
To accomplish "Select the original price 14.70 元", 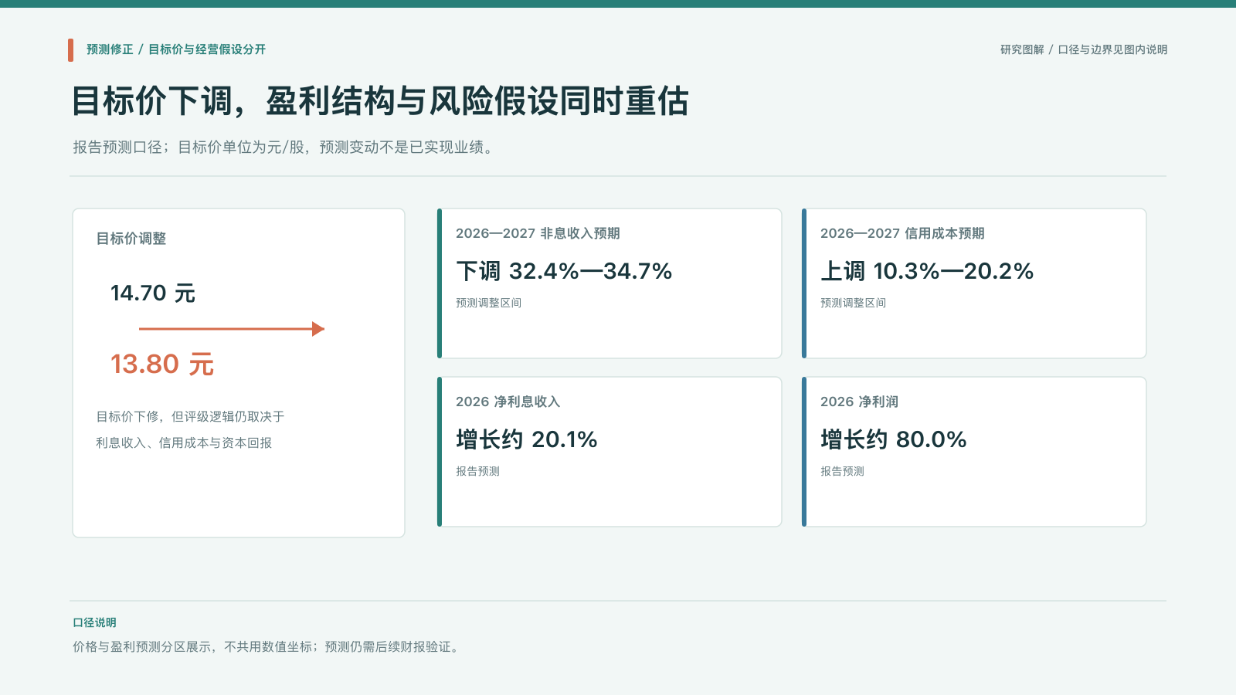I will 153,293.
